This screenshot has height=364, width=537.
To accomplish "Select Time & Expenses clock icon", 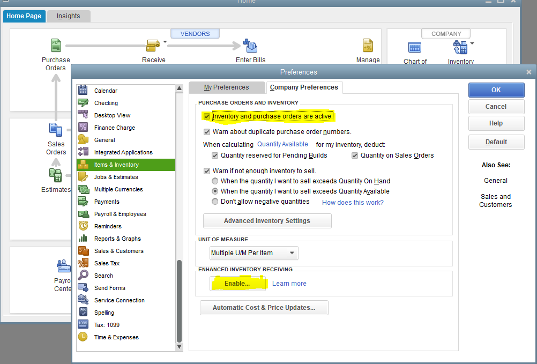I will pos(83,337).
